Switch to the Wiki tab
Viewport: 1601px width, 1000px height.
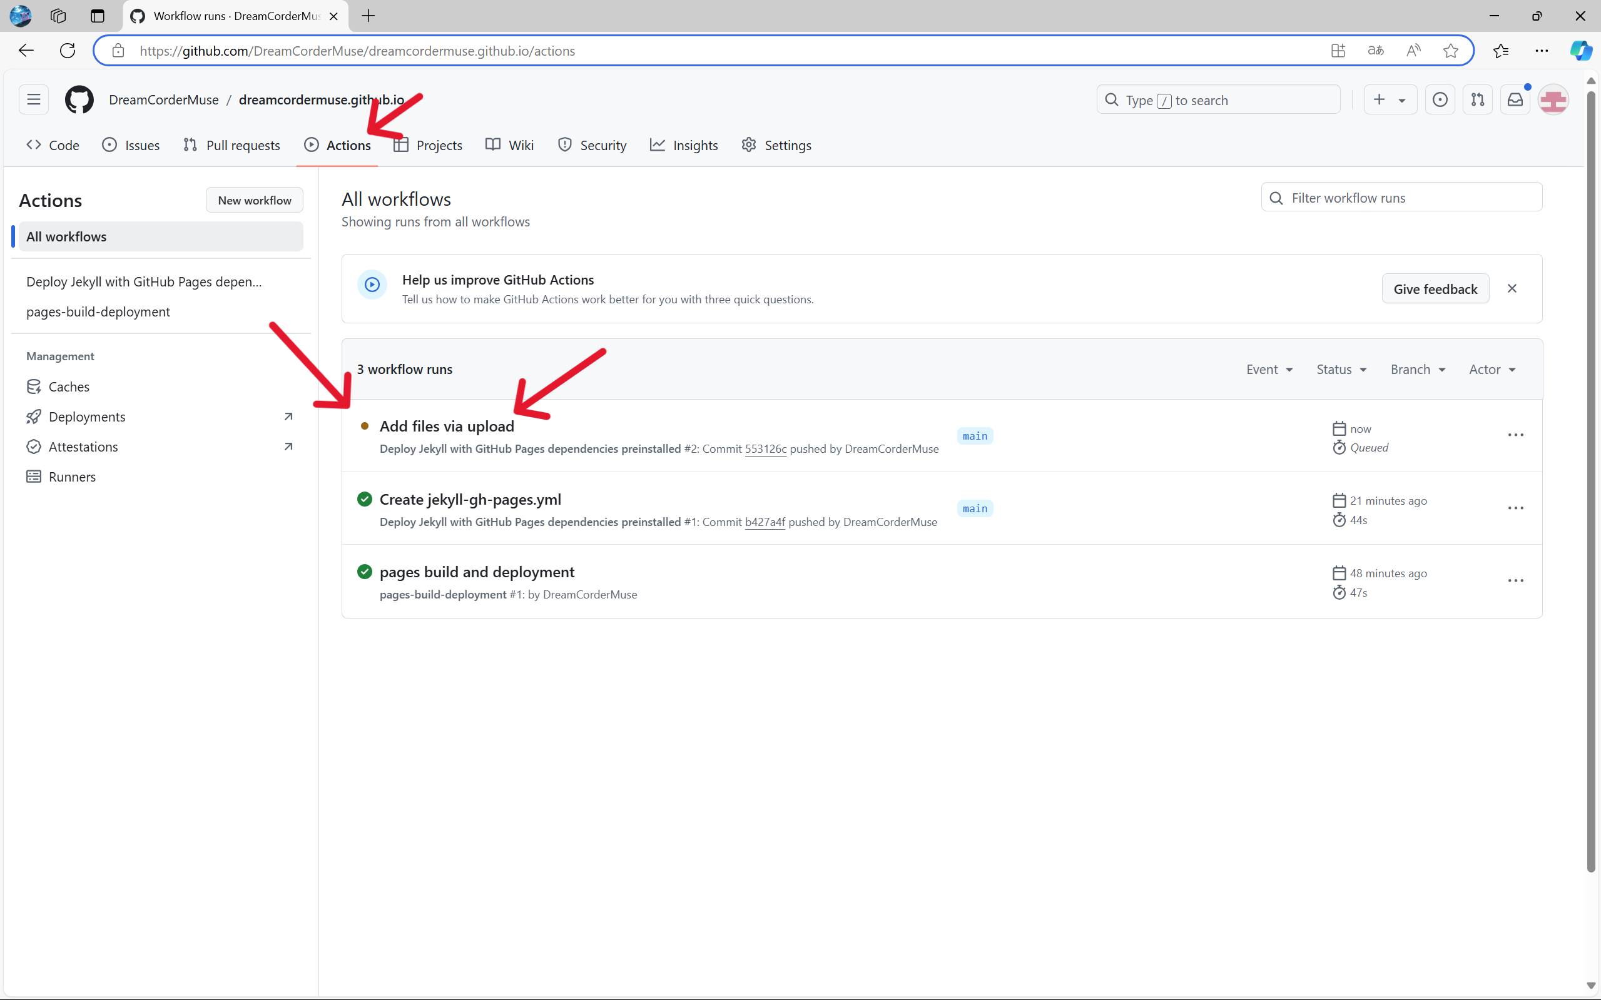pyautogui.click(x=509, y=145)
